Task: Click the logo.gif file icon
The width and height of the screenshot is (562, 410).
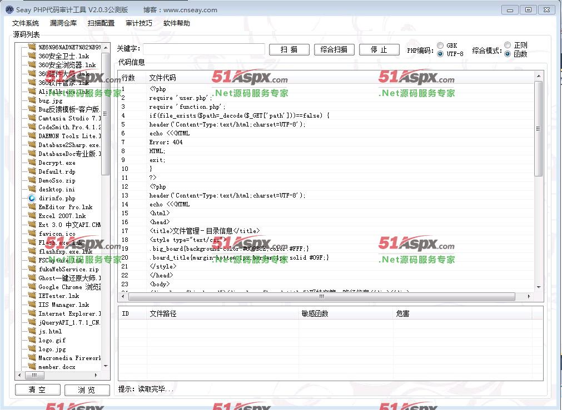Action: [32, 340]
